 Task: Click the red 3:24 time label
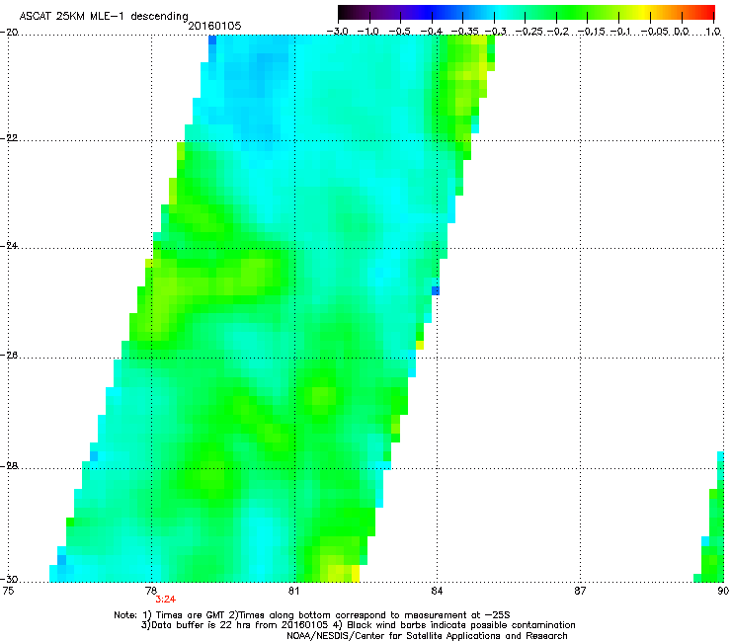pos(166,600)
